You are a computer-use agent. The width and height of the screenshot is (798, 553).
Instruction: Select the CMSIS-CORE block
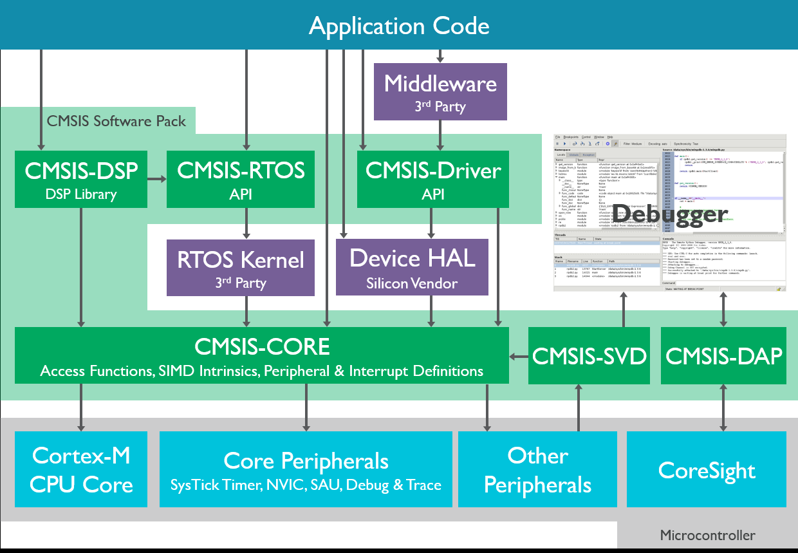261,356
